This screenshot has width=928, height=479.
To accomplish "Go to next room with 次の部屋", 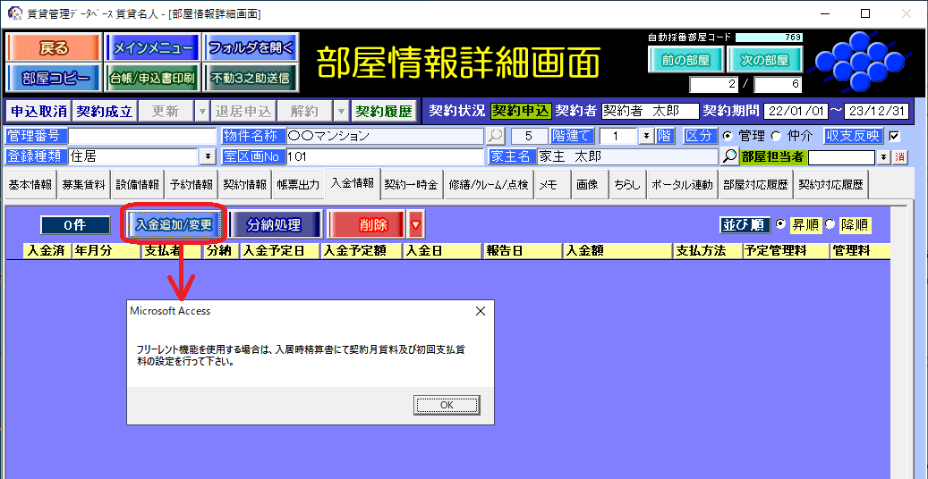I will [x=764, y=60].
